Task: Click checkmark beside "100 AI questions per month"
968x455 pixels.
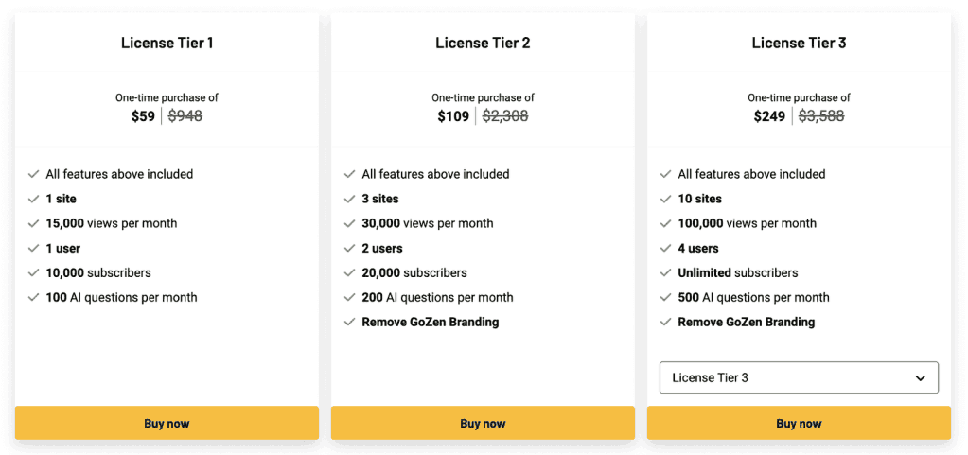Action: pos(33,298)
